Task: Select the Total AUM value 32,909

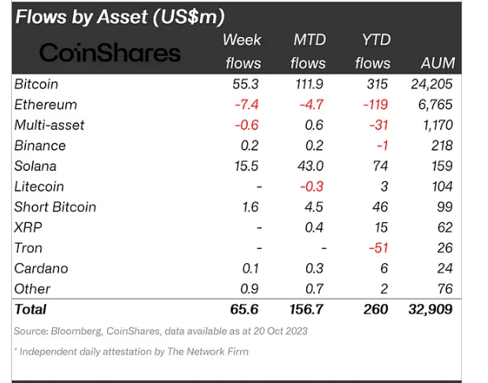Action: 428,310
